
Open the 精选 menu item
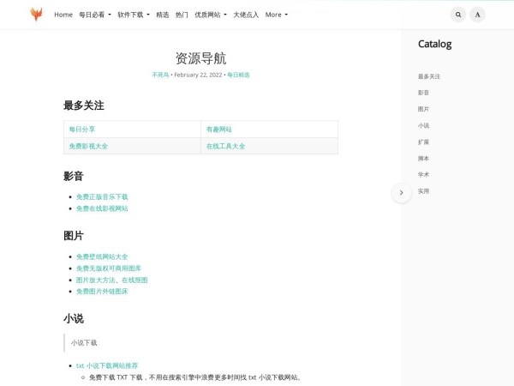[163, 15]
